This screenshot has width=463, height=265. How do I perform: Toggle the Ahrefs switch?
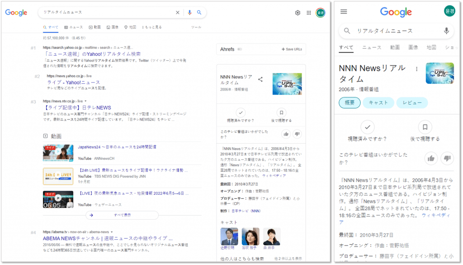240,49
